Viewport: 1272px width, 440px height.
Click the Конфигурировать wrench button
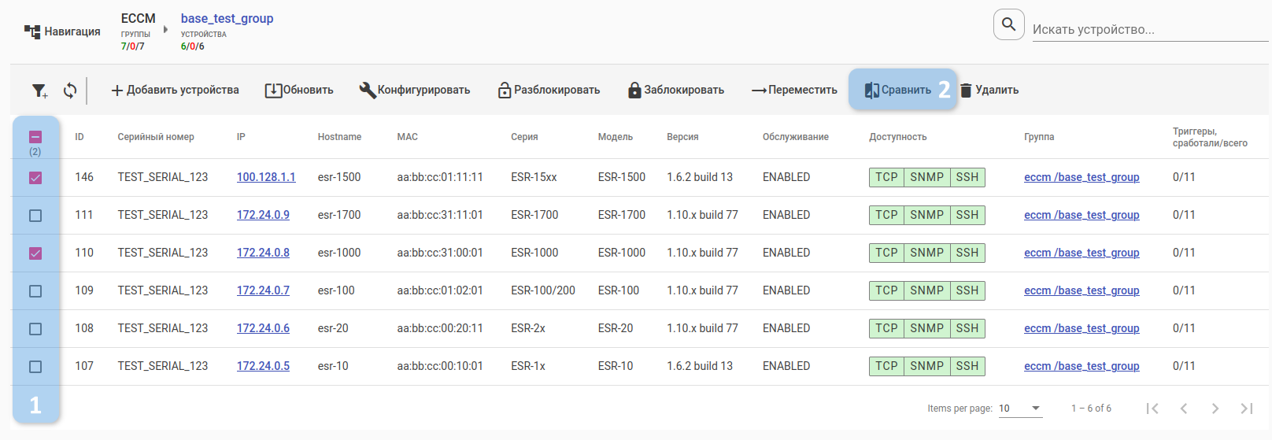pos(415,91)
